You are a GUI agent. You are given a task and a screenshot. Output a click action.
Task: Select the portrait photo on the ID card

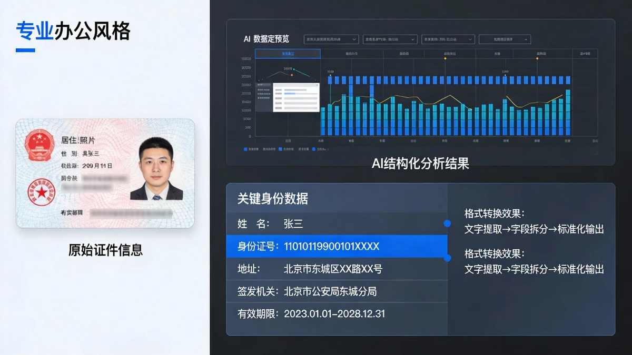point(156,169)
